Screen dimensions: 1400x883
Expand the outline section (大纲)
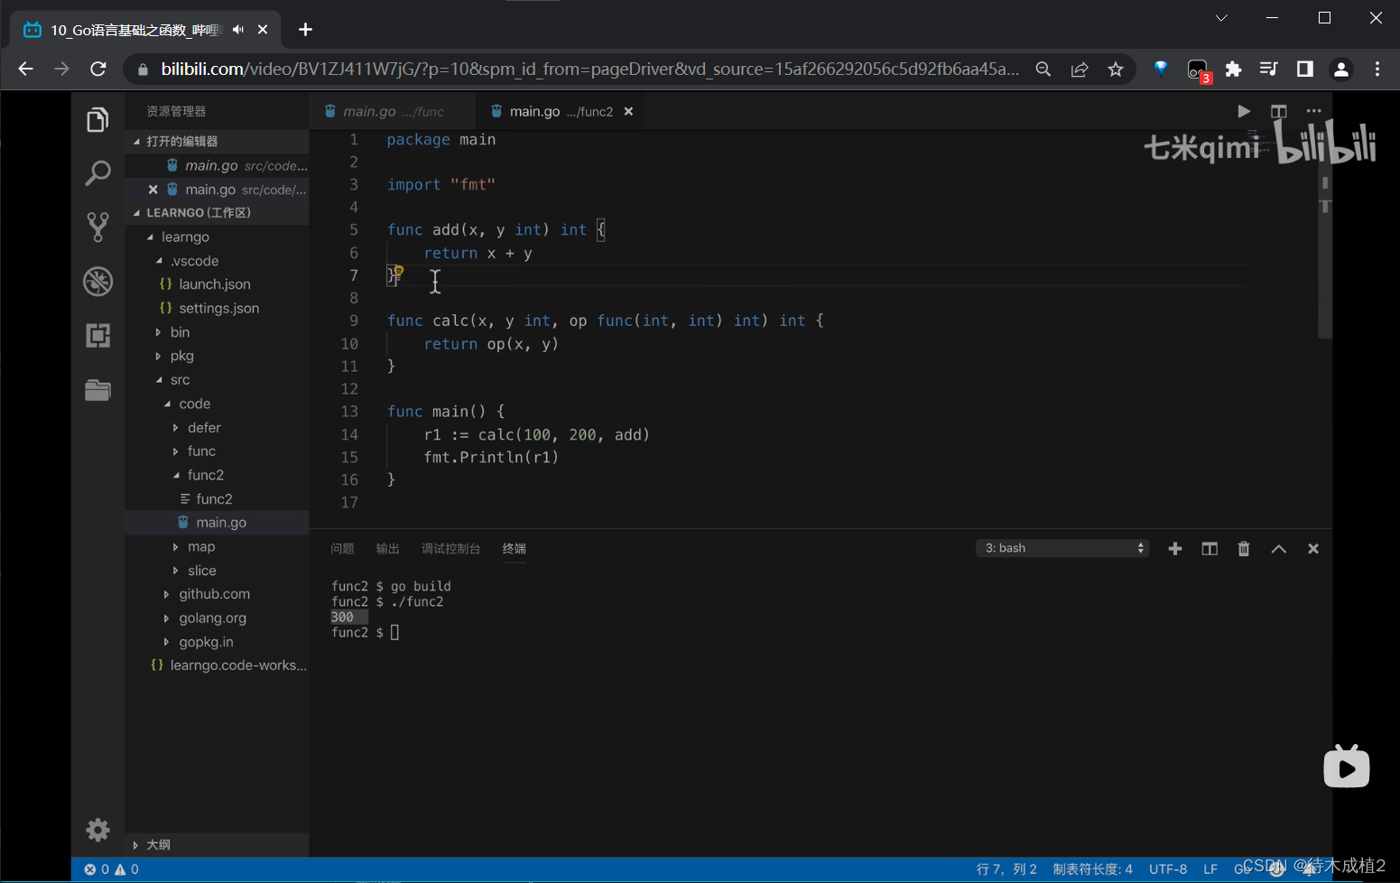click(217, 845)
